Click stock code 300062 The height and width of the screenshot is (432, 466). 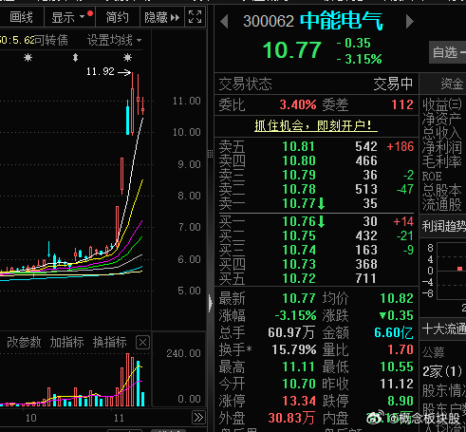point(269,21)
